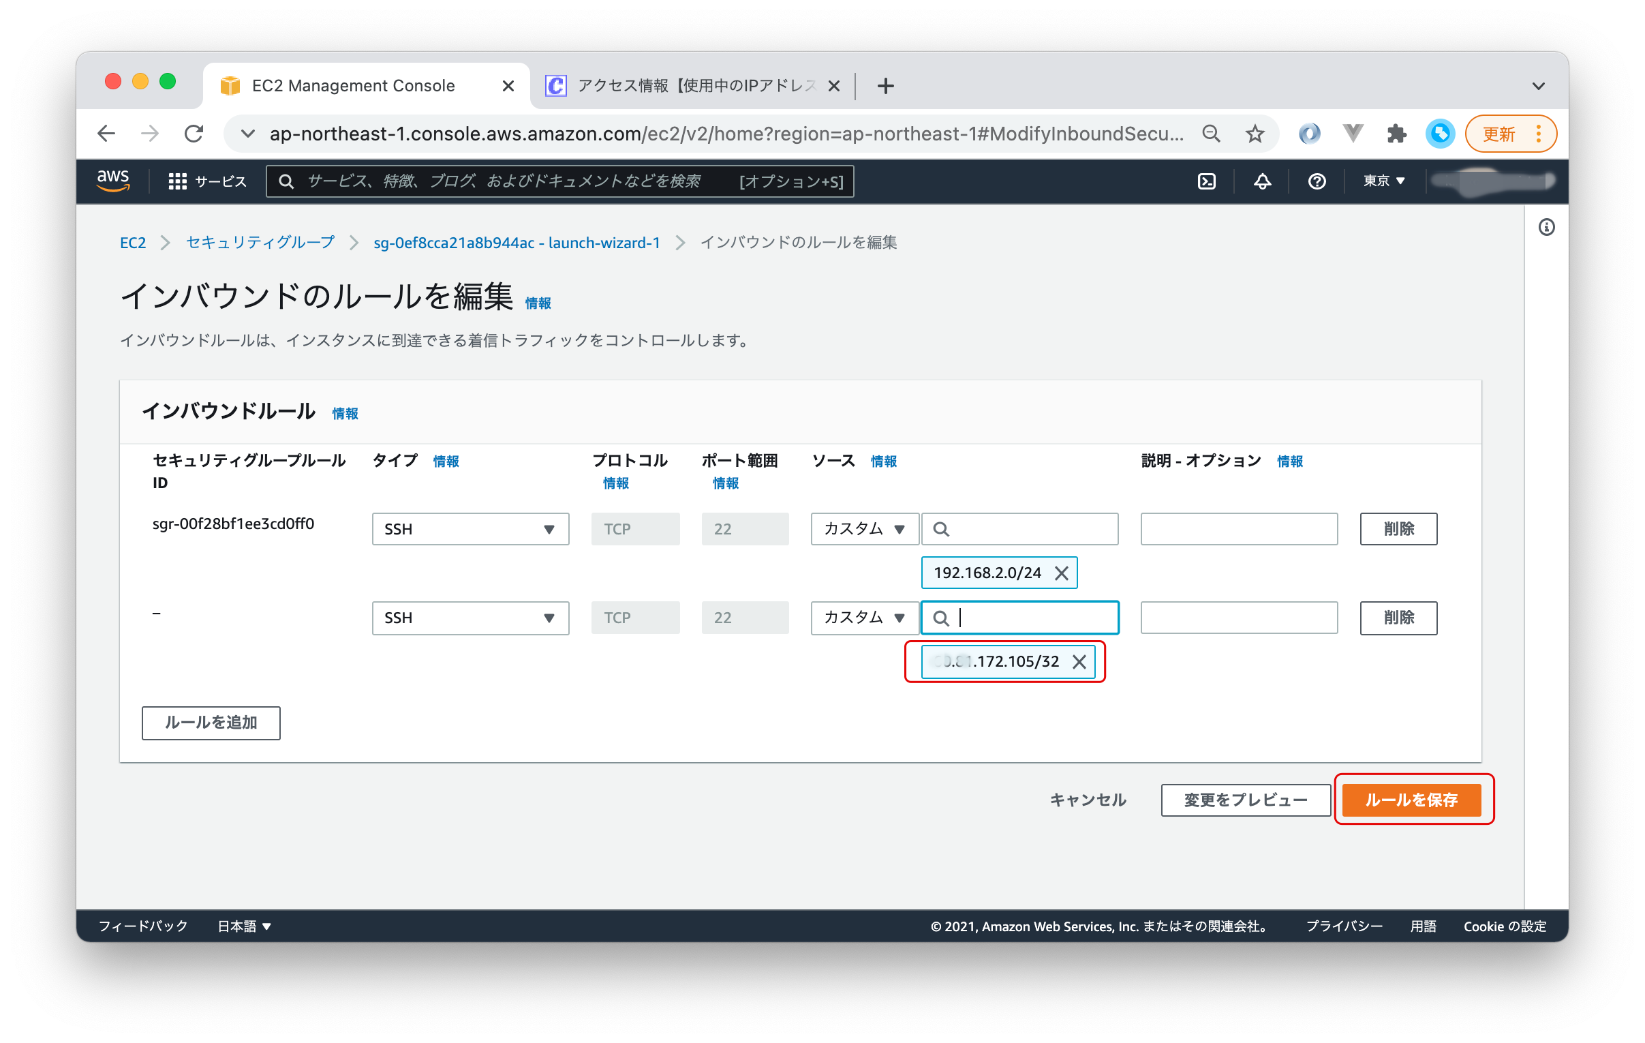This screenshot has width=1645, height=1043.
Task: Click the ルールを保存 button
Action: point(1411,800)
